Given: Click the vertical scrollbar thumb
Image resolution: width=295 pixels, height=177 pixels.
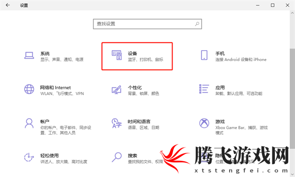Looking at the screenshot, I should pos(292,98).
